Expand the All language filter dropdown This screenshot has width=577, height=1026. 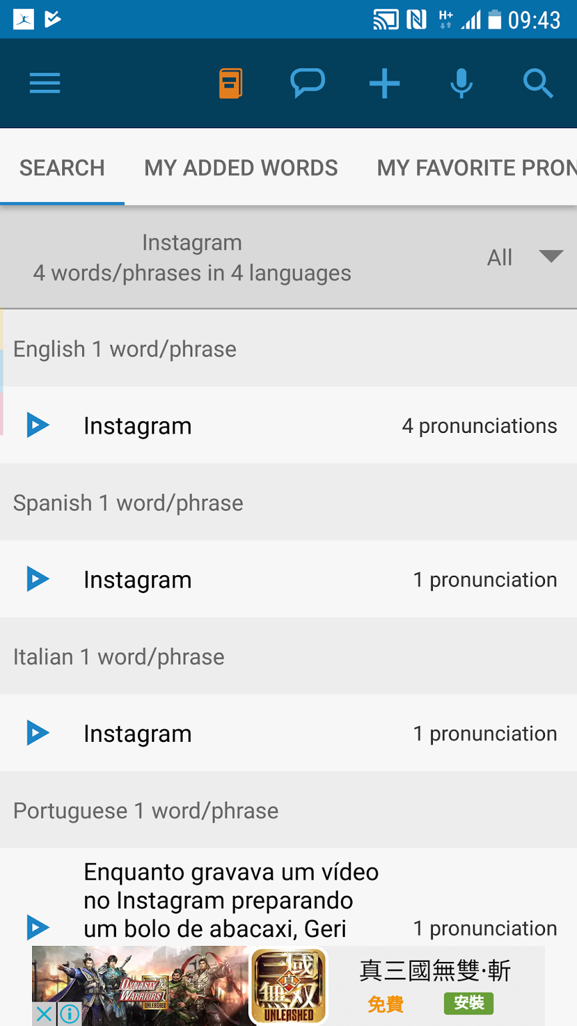coord(524,257)
